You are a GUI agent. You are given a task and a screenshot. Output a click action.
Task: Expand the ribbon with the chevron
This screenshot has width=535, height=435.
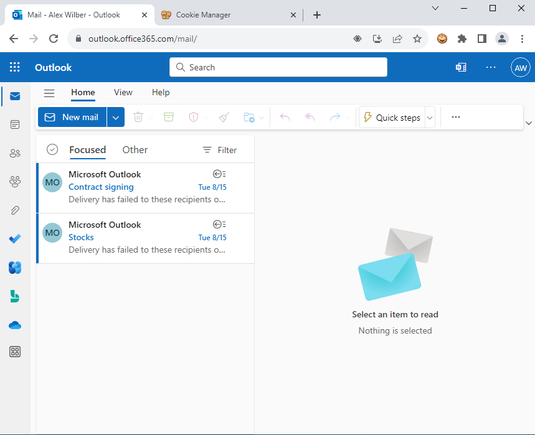coord(529,123)
